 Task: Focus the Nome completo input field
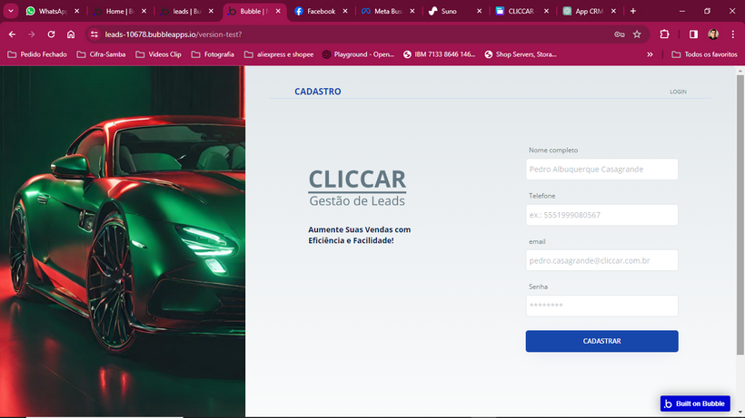(x=601, y=170)
